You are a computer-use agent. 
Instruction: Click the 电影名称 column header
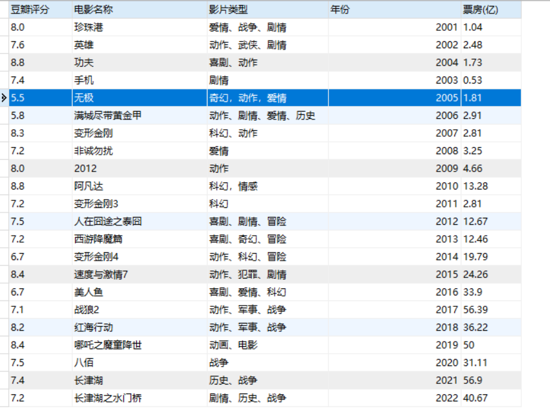pyautogui.click(x=139, y=10)
